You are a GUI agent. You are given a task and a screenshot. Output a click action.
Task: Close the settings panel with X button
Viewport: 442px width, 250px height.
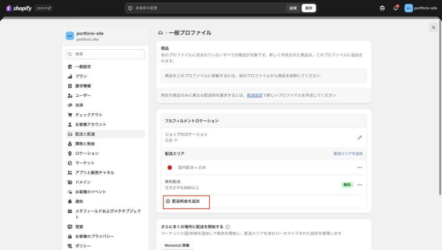click(x=433, y=28)
